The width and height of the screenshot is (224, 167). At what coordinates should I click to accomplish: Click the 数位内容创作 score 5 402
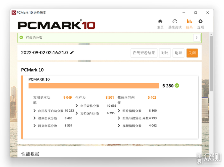tap(152, 98)
